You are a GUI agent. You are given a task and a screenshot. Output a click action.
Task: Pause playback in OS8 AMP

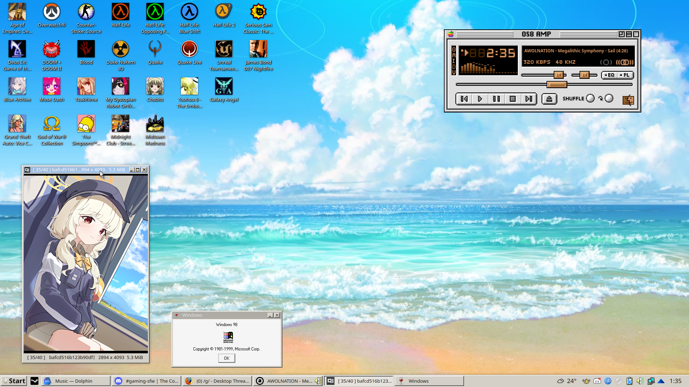(496, 99)
